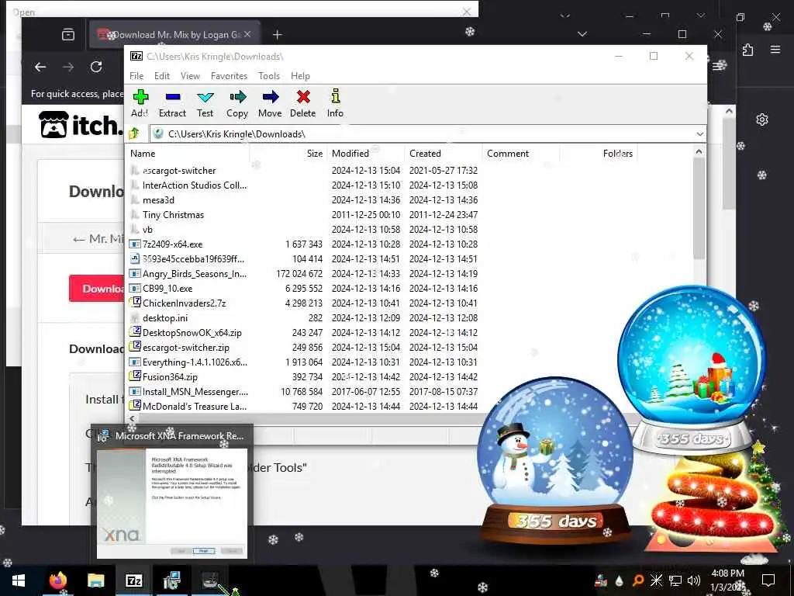Click the 7-Zip taskbar icon
Viewport: 794px width, 596px height.
(133, 580)
